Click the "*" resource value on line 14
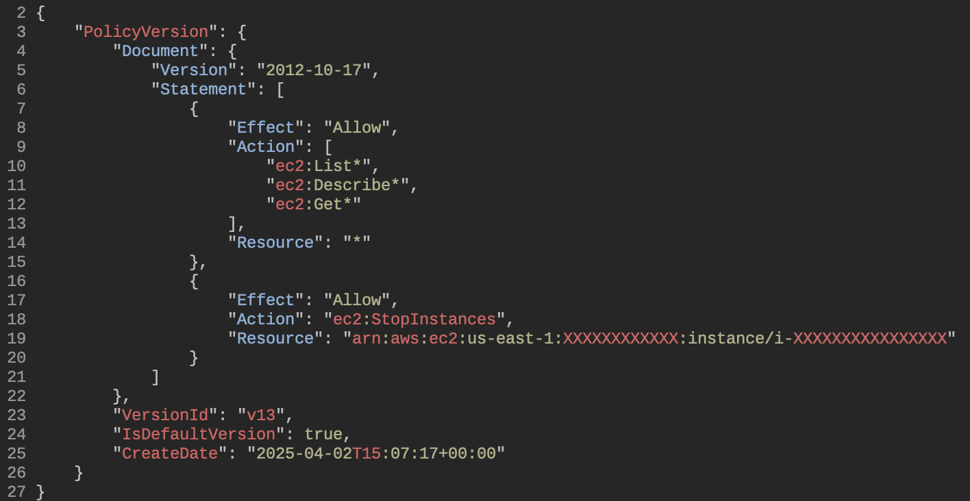The height and width of the screenshot is (501, 970). coord(356,243)
